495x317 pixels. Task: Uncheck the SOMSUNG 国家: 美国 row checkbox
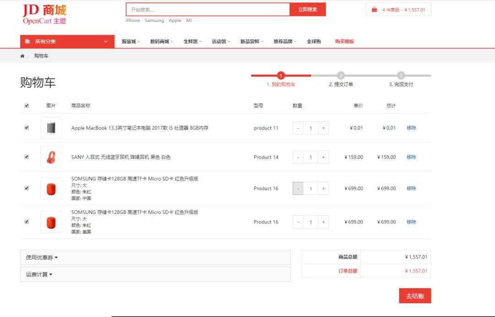pos(27,221)
